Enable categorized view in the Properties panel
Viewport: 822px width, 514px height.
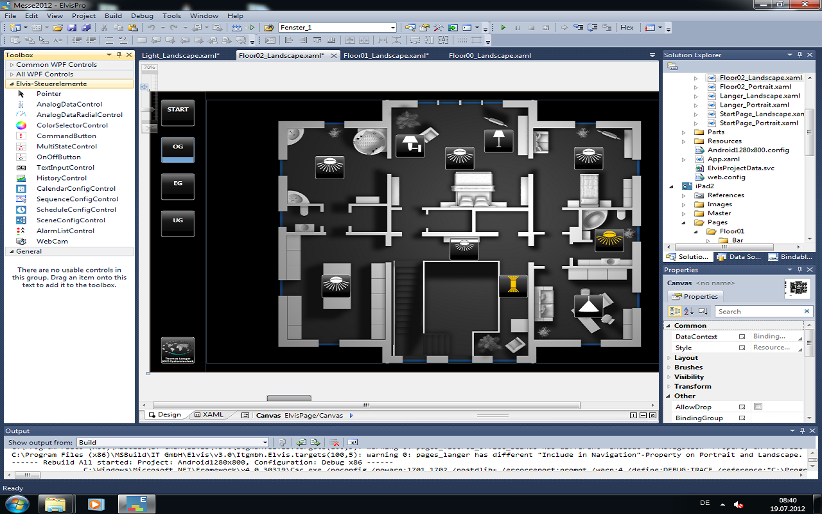click(674, 311)
